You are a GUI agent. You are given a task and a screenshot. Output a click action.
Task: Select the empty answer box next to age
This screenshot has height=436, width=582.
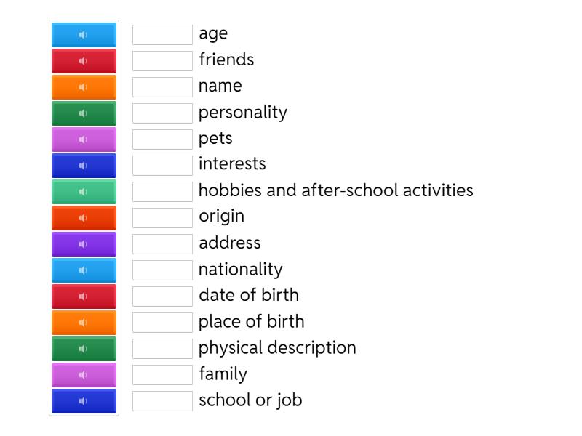[x=162, y=35]
